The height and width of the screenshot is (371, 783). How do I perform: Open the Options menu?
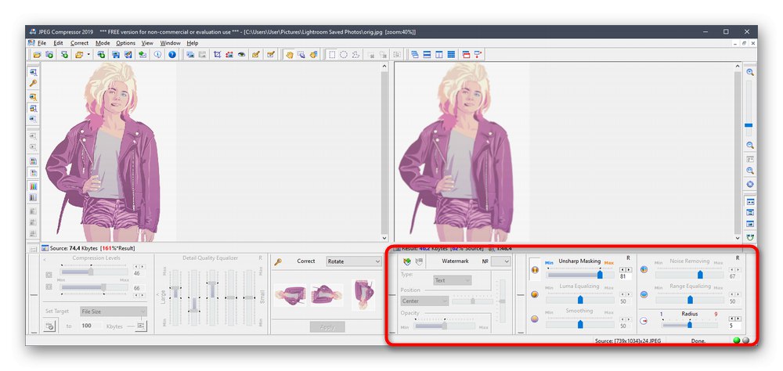[125, 43]
